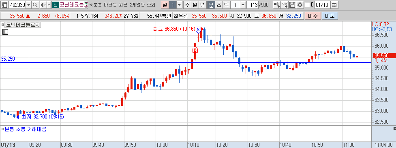Add a candlestick chart via toolbar icon

[x=276, y=5]
